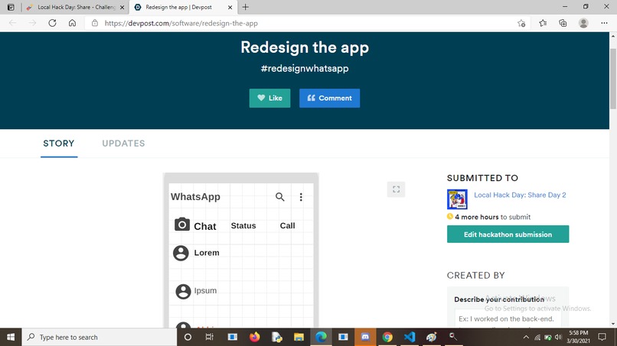Click the taskbar clock showing 5:58 PM

[579, 337]
